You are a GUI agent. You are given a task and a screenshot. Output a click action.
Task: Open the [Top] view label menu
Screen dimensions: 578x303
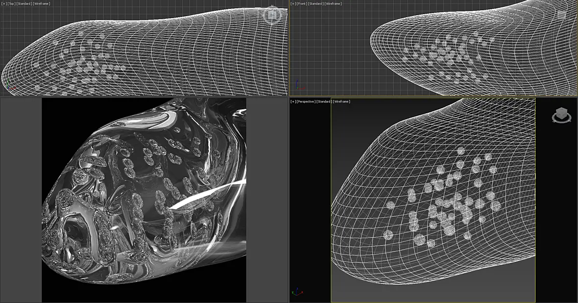click(x=11, y=4)
